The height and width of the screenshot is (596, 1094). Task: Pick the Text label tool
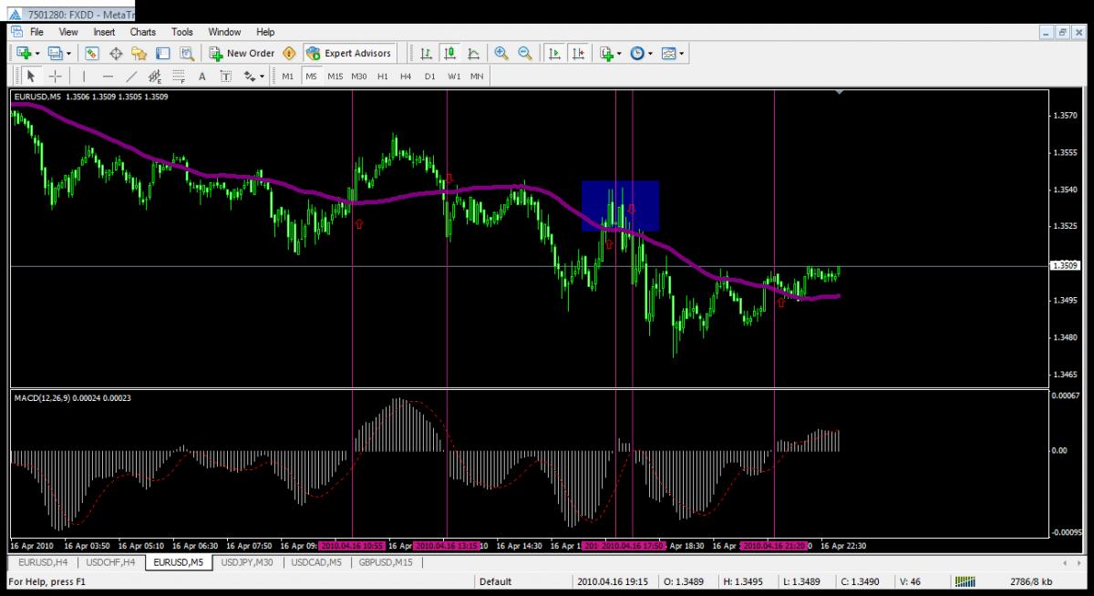pyautogui.click(x=202, y=77)
